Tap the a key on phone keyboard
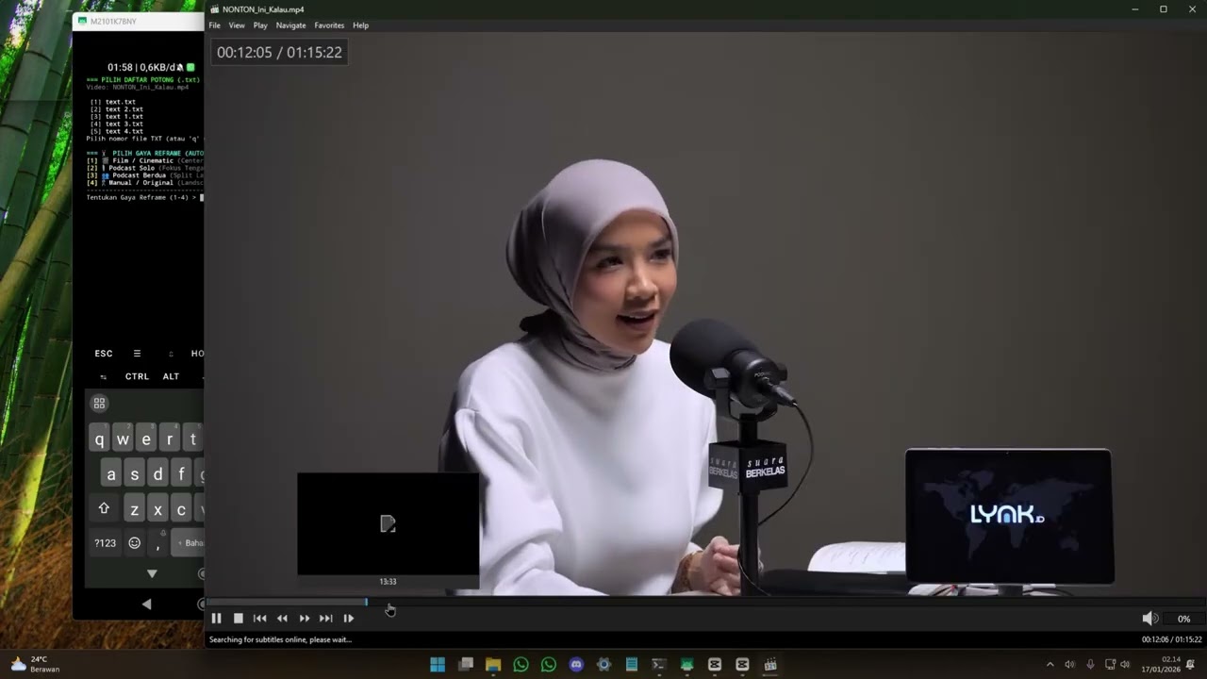The height and width of the screenshot is (679, 1207). [111, 474]
